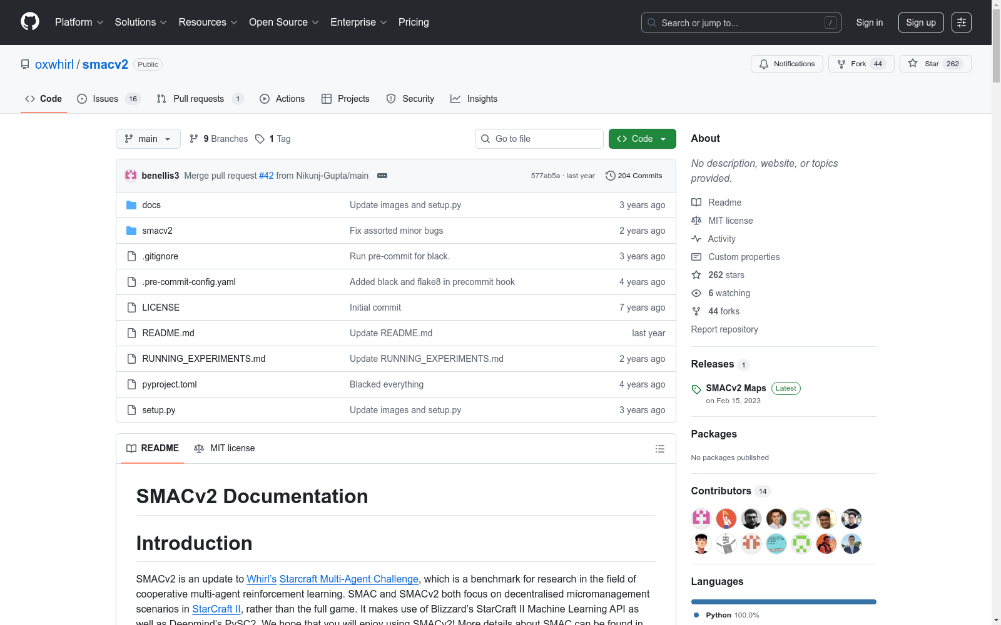The height and width of the screenshot is (625, 1001).
Task: Open the Projects tab
Action: pos(345,99)
